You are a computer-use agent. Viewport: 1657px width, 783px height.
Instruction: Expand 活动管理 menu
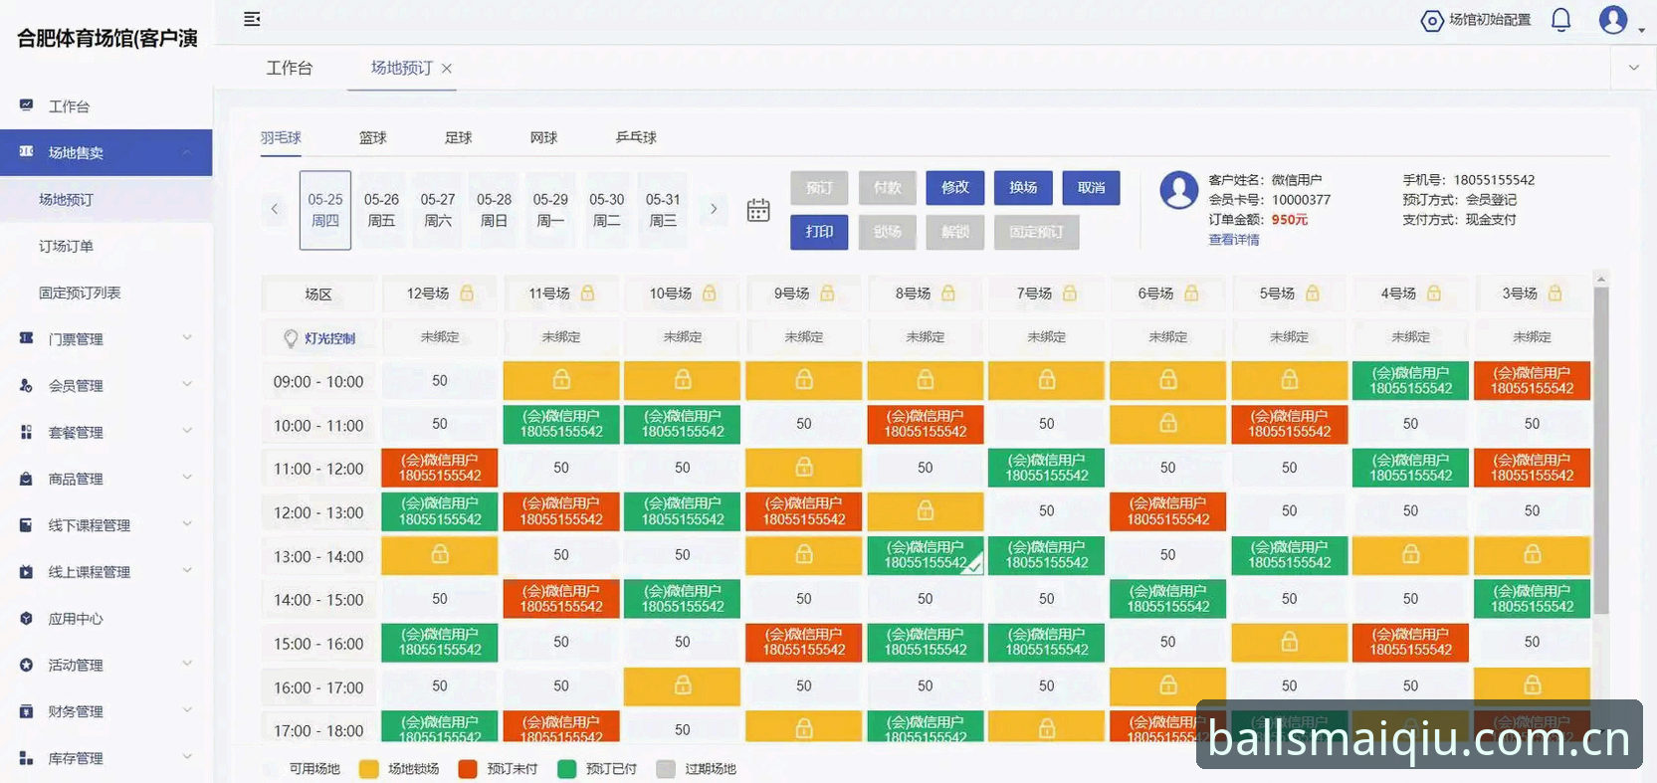[x=105, y=665]
